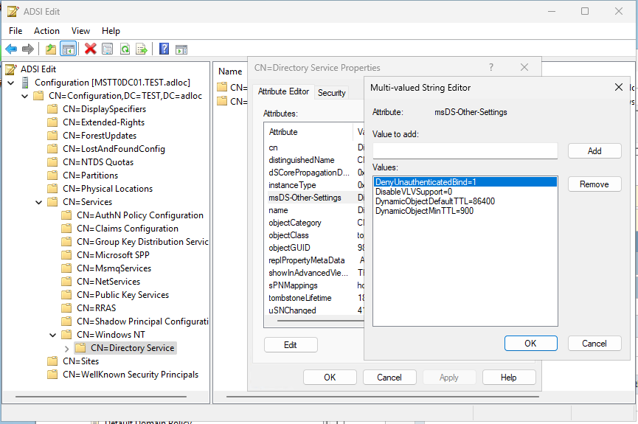The image size is (638, 424).
Task: Click the Back arrow toolbar icon
Action: tap(11, 49)
